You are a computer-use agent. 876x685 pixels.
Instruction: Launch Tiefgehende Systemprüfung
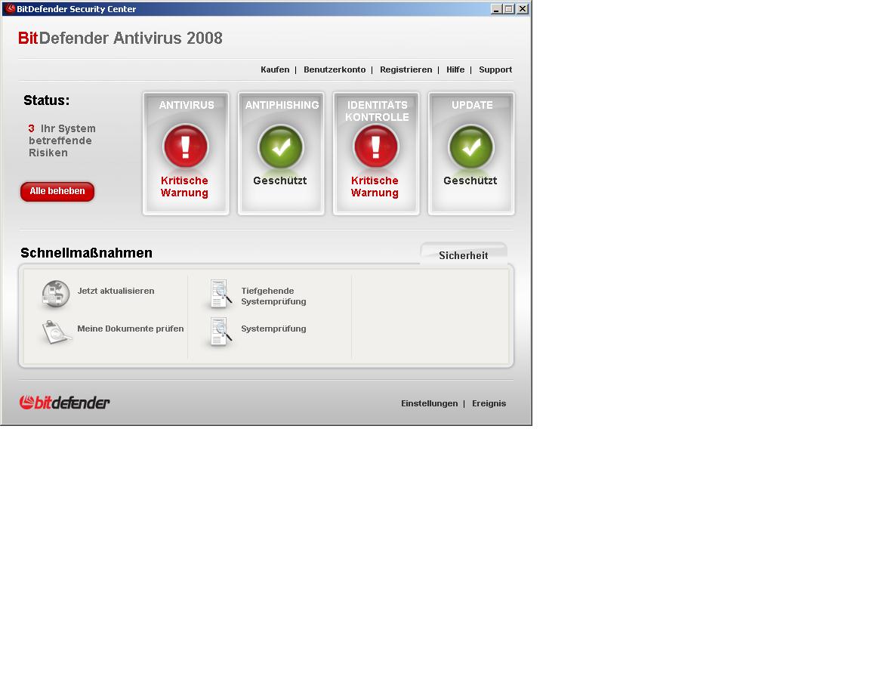[x=273, y=296]
